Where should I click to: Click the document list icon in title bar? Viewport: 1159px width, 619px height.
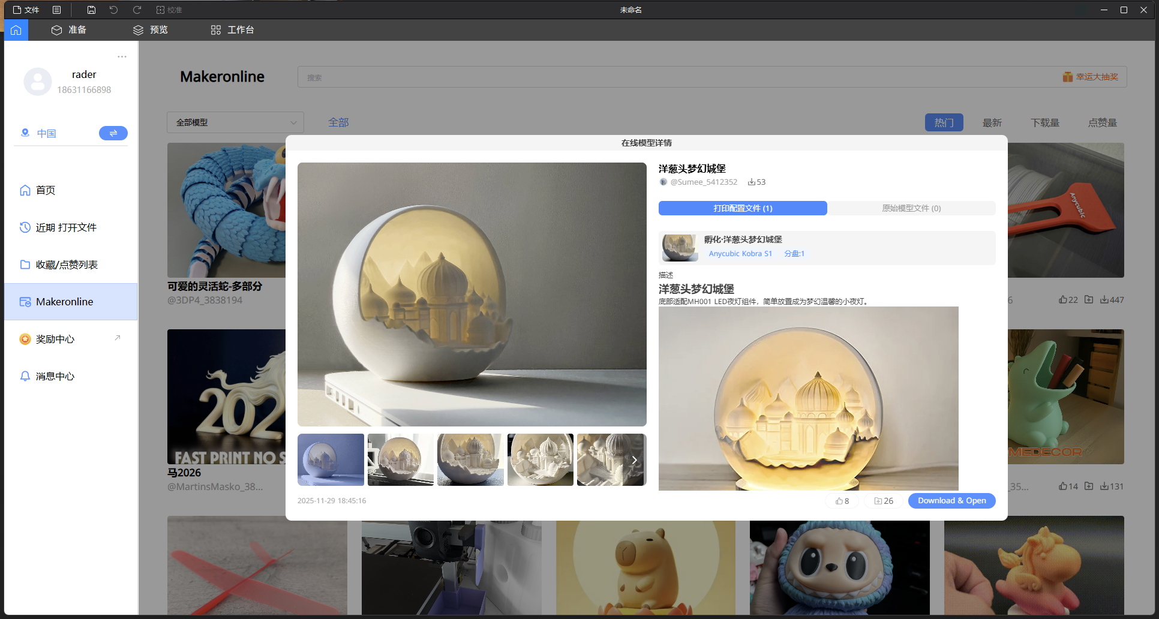(x=56, y=10)
